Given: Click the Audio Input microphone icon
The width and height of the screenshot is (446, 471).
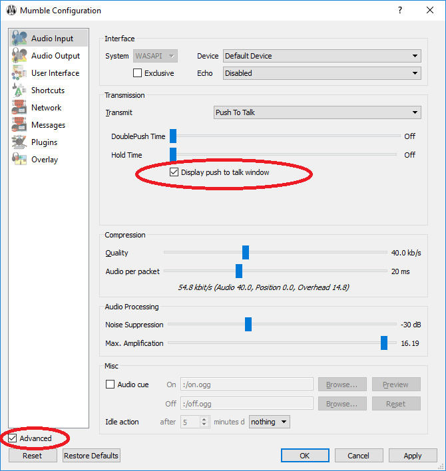Looking at the screenshot, I should click(x=19, y=39).
